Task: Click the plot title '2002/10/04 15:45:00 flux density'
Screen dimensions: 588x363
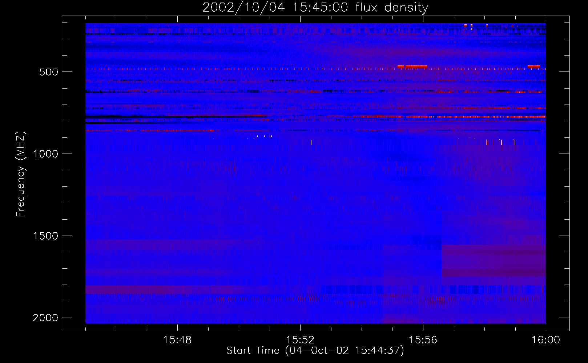Action: point(315,8)
